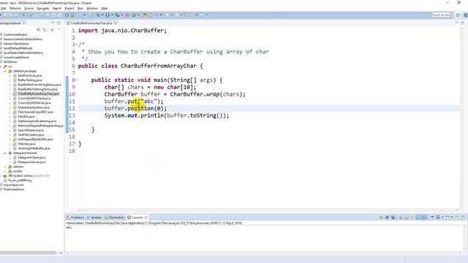Select the CustomizeIterator project
468x263 pixels.
pyautogui.click(x=15, y=34)
